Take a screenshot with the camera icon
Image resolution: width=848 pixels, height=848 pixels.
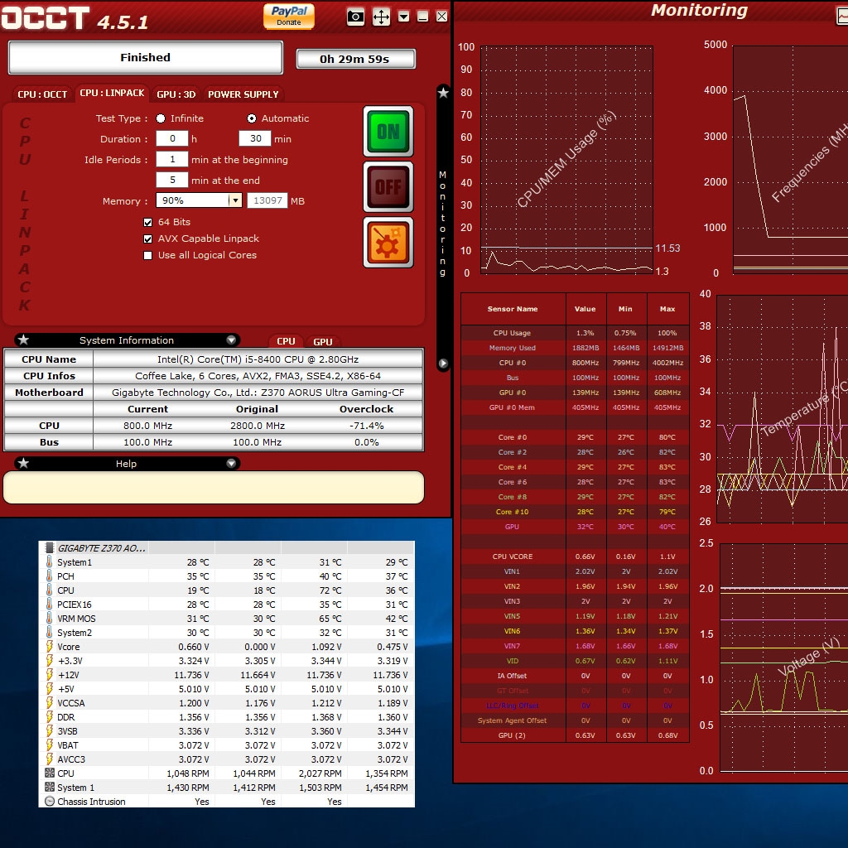pyautogui.click(x=355, y=17)
